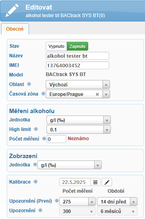Clear the Europe/Prague time zone selection
145x219 pixels.
pos(97,94)
